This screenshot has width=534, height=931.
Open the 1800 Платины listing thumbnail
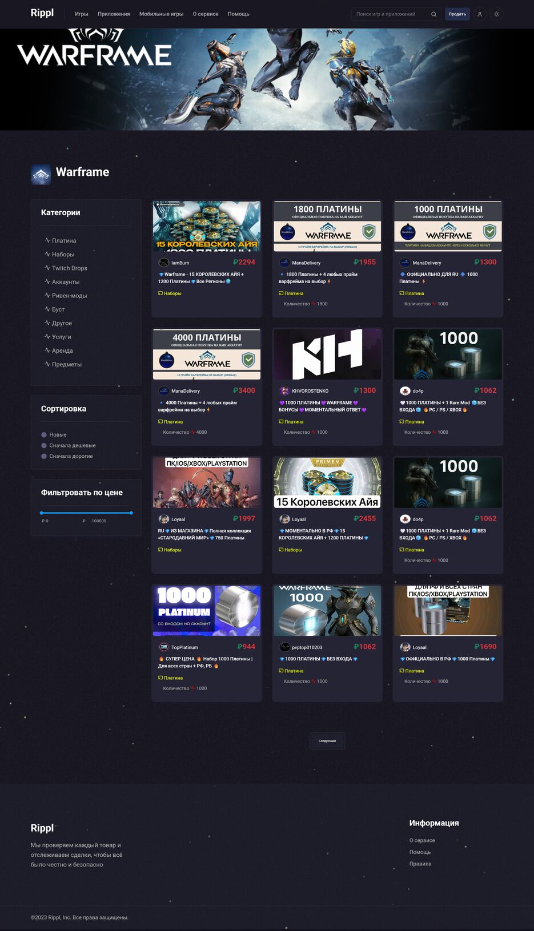point(327,226)
